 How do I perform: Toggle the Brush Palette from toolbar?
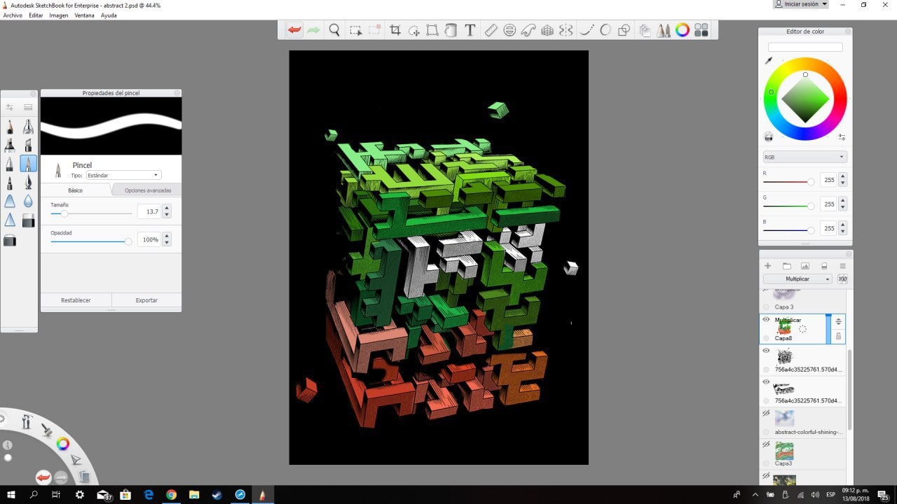(664, 30)
